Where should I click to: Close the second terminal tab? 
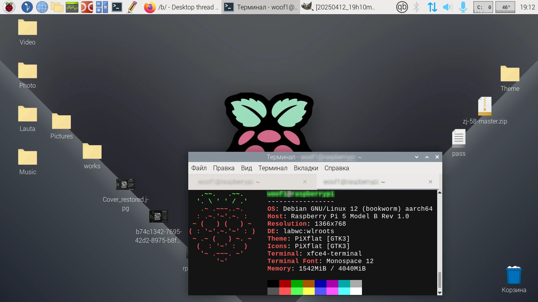coord(430,182)
